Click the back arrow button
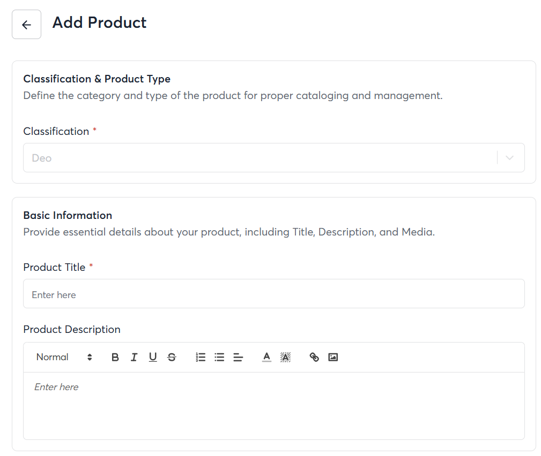 point(26,25)
